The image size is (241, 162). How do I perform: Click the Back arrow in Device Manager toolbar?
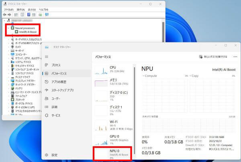pos(4,14)
